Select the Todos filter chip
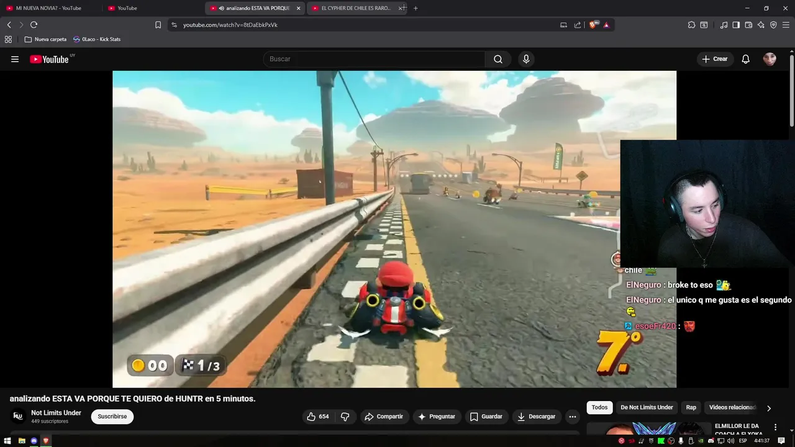This screenshot has width=795, height=447. click(599, 407)
